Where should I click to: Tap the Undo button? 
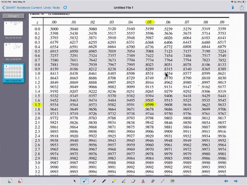[x=47, y=8]
